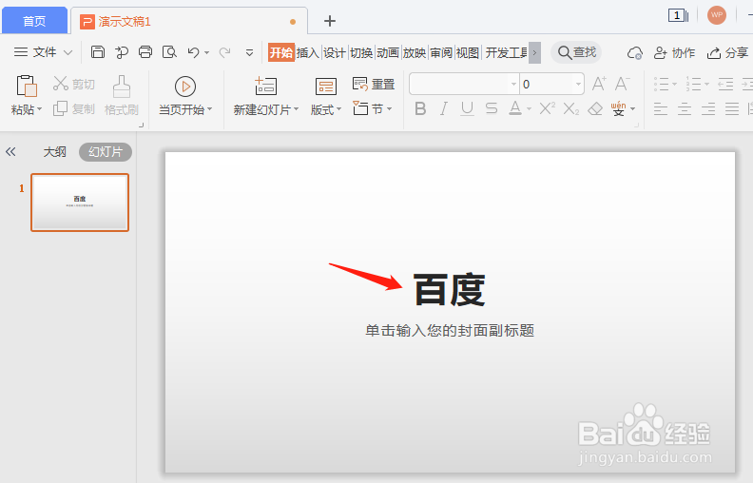
Task: Open the 新建幻灯片 dropdown arrow
Action: click(x=296, y=109)
